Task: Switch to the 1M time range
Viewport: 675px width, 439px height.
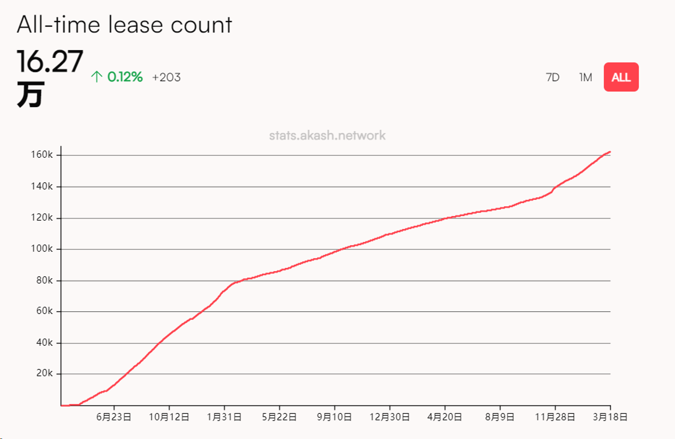Action: click(586, 77)
